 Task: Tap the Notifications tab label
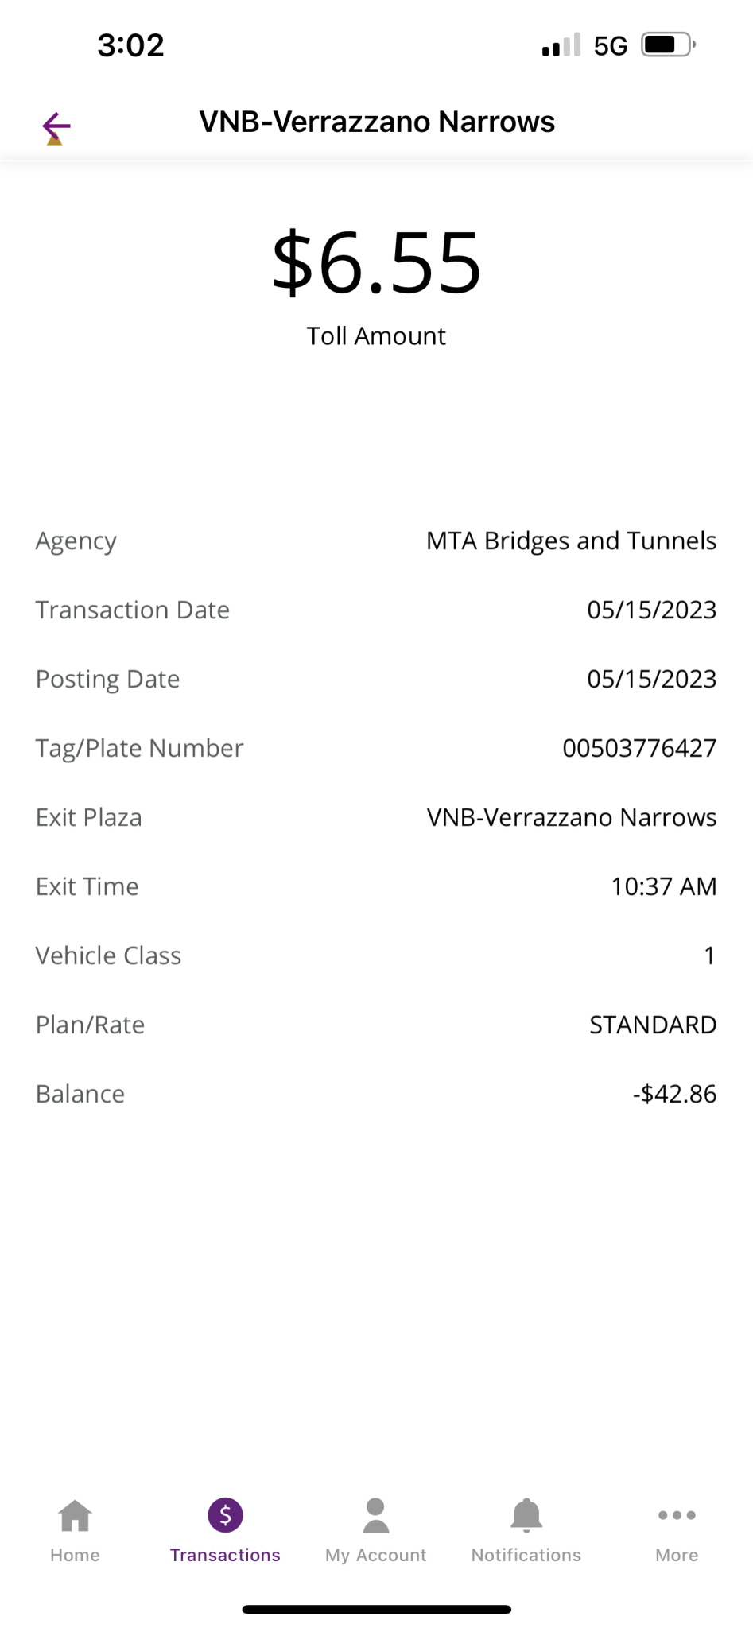pyautogui.click(x=526, y=1555)
